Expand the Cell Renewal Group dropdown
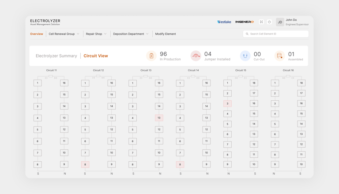 (64, 34)
